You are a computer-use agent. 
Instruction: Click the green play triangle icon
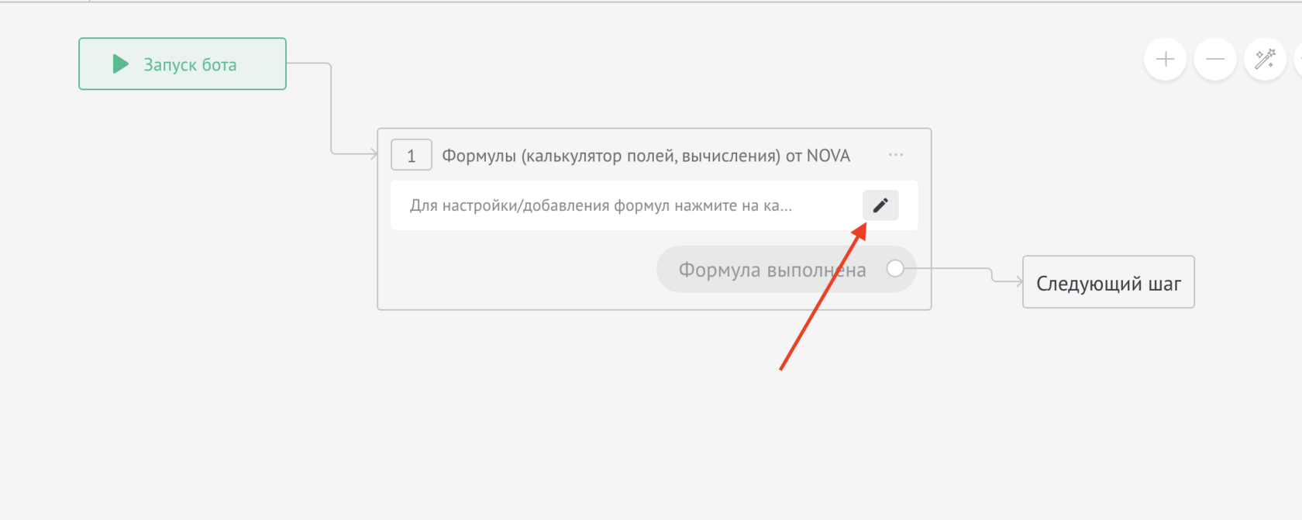click(120, 64)
